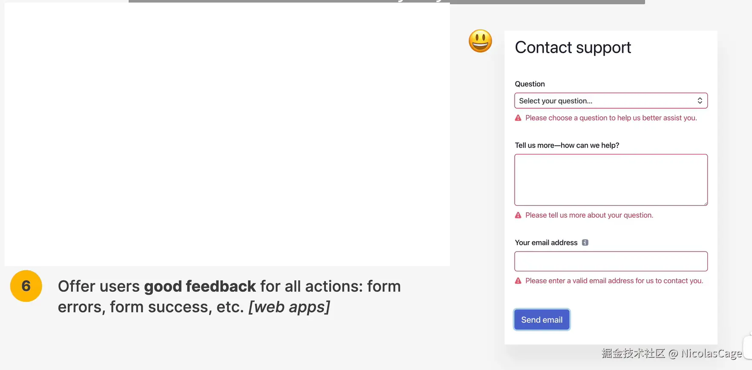The height and width of the screenshot is (370, 752).
Task: Click the 'Contact support' heading
Action: (x=573, y=48)
